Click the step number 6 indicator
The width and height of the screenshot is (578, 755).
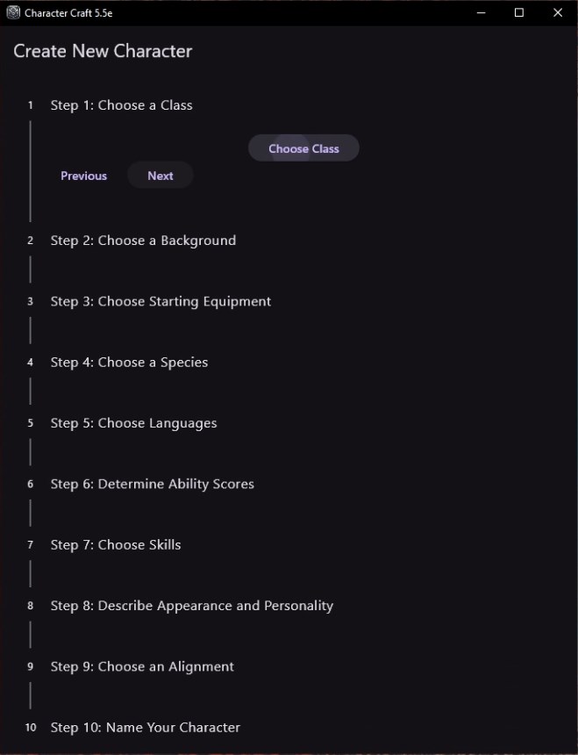(x=30, y=484)
